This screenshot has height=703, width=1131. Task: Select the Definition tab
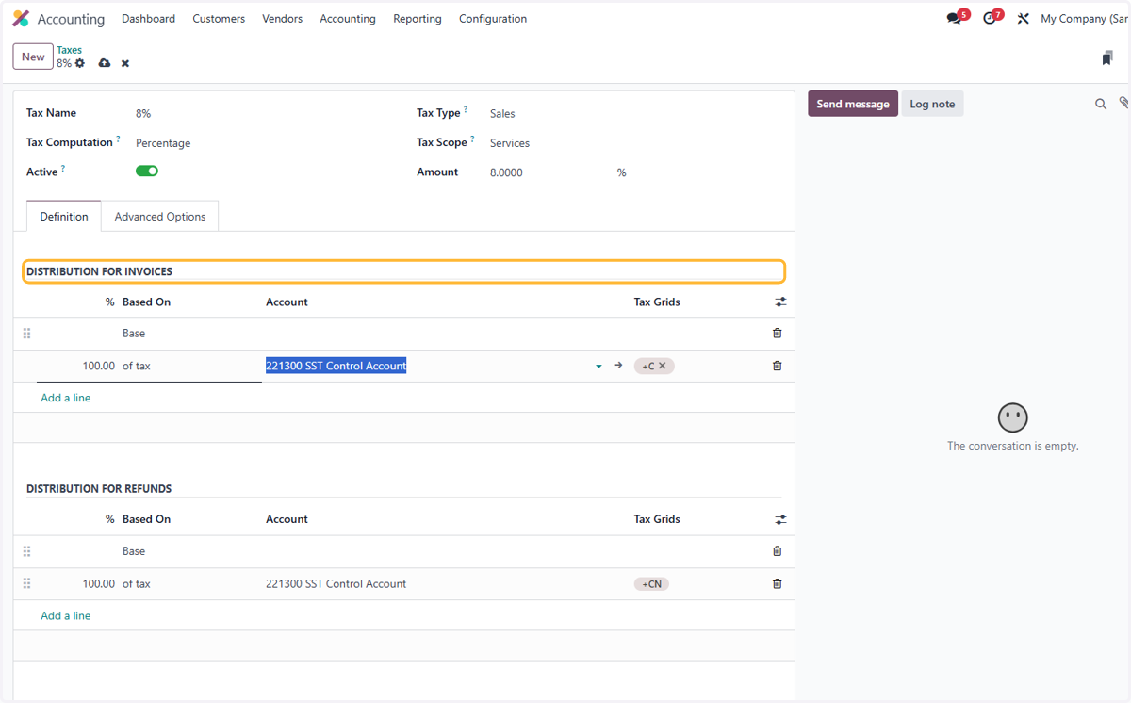point(64,217)
